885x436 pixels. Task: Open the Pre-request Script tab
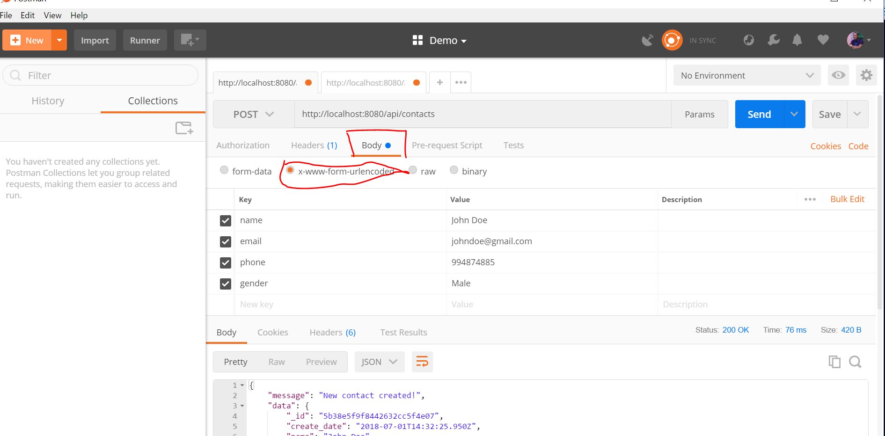447,145
